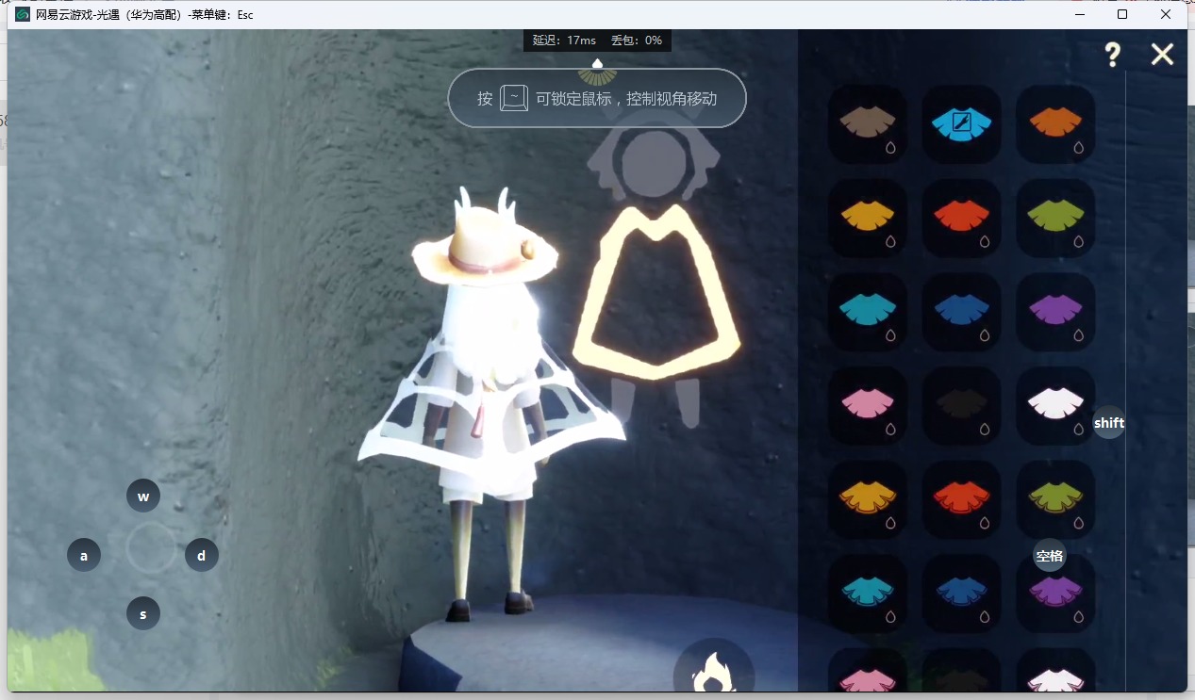Viewport: 1195px width, 700px height.
Task: Equip the double-layered teal cape
Action: coord(868,593)
